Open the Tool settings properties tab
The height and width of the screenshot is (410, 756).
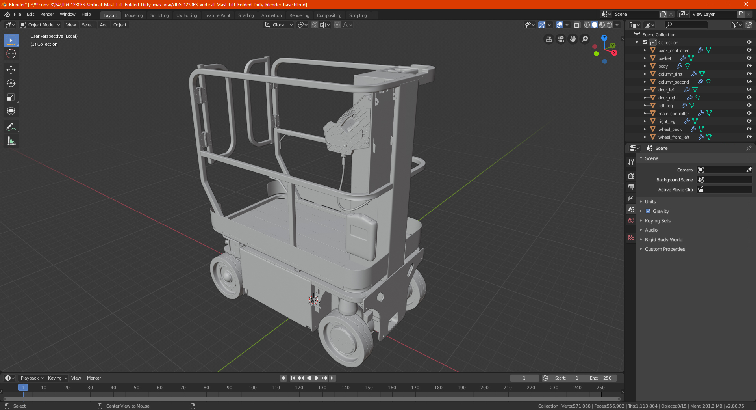pyautogui.click(x=631, y=162)
